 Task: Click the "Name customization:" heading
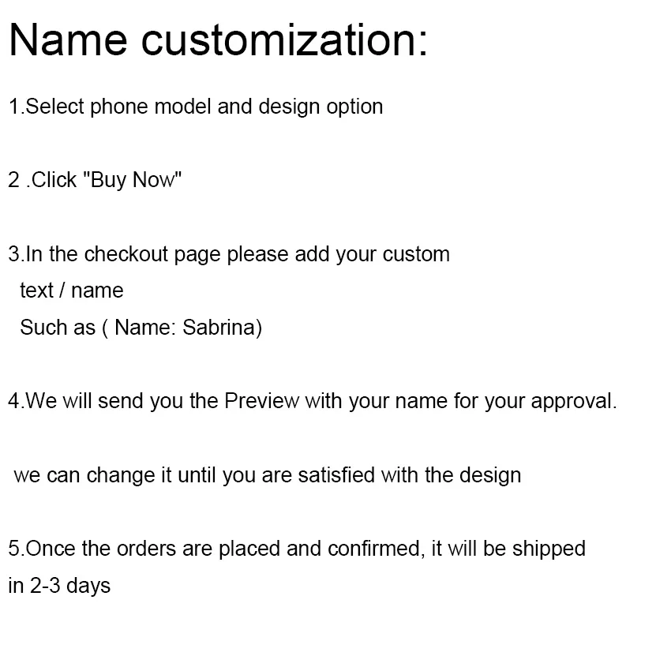218,39
